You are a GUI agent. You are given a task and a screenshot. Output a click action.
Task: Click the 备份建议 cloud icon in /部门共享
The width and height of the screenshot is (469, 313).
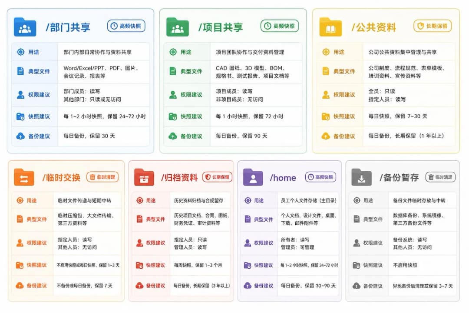20,136
